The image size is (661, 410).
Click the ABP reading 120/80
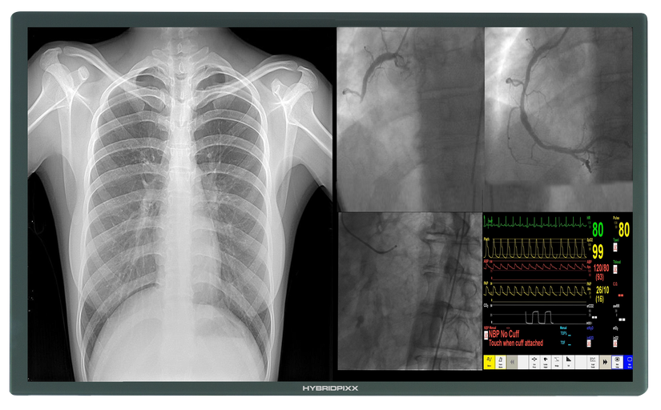[601, 270]
